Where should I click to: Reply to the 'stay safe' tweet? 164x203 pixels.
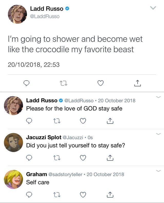click(x=29, y=120)
